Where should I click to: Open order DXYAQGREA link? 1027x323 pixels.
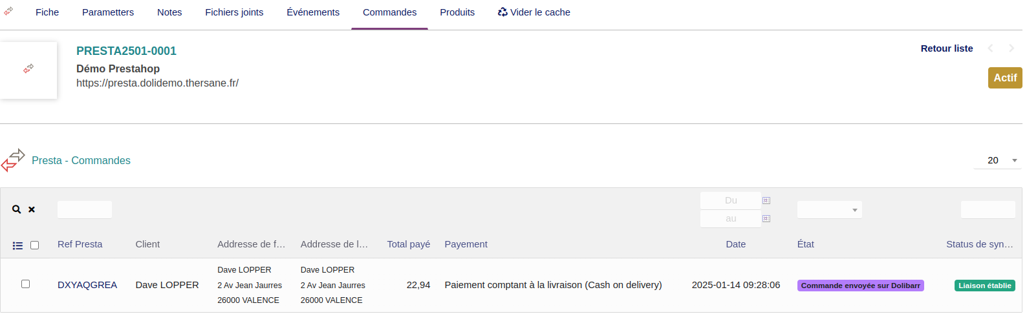click(x=87, y=285)
